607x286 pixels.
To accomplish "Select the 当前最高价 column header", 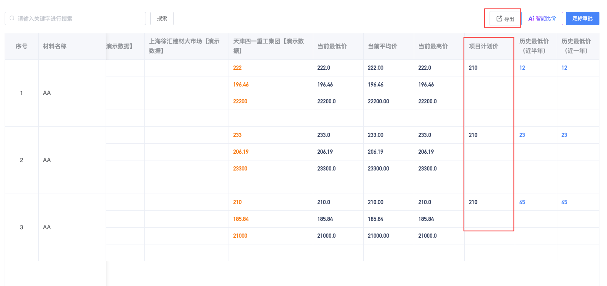I will pyautogui.click(x=433, y=46).
